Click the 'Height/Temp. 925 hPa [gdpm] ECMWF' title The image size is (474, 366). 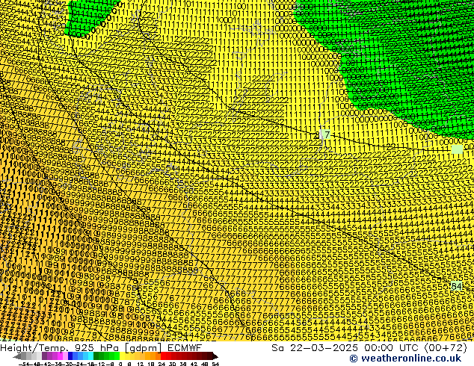(x=101, y=348)
